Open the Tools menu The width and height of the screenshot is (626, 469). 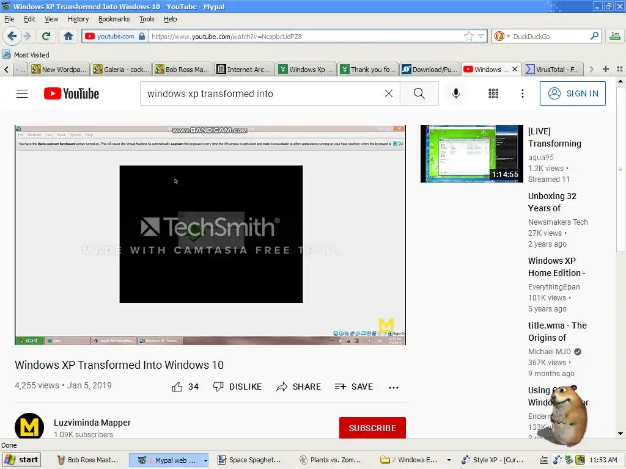147,19
